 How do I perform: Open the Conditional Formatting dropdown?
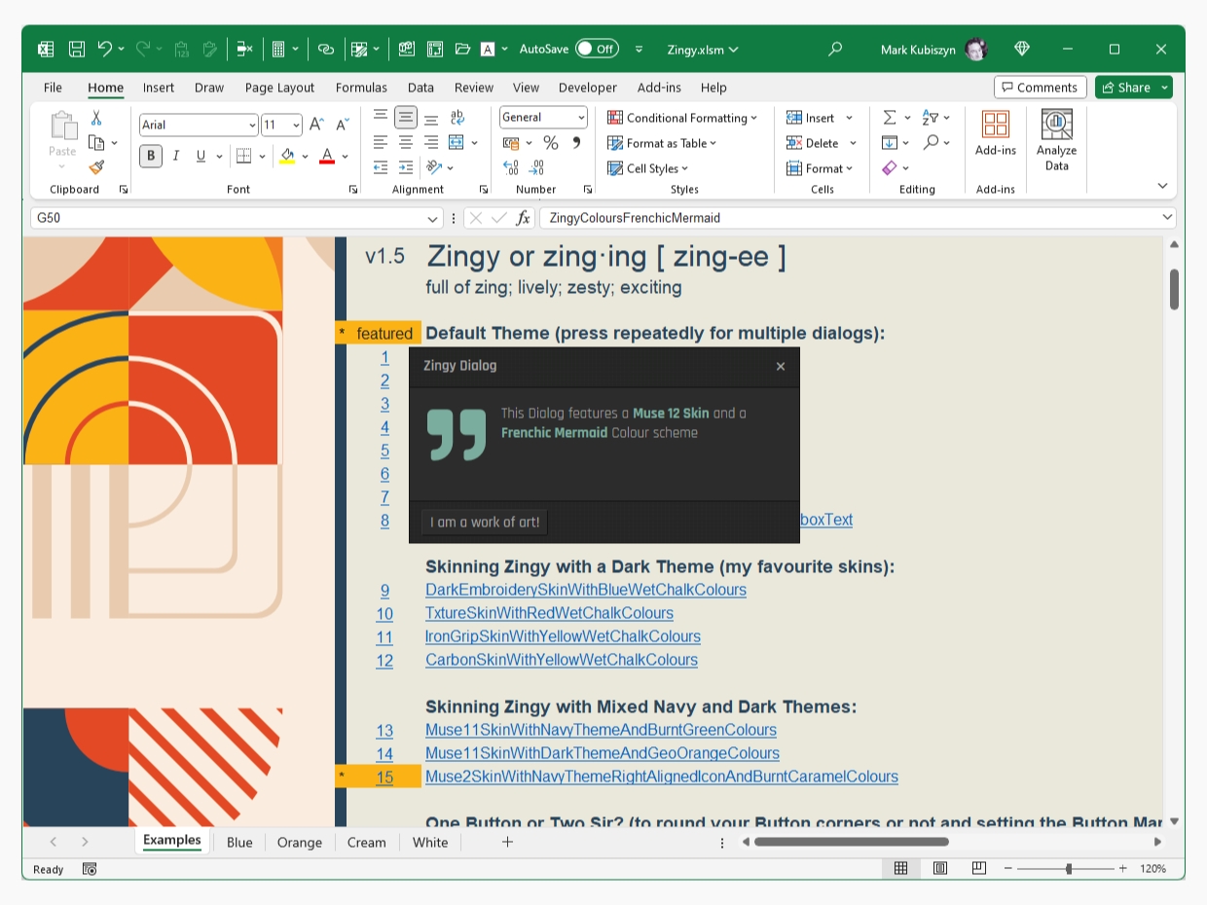coord(682,118)
